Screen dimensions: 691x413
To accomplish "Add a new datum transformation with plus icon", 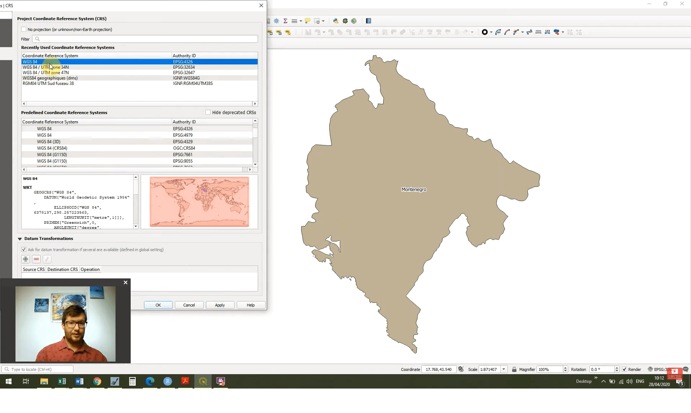I will [x=25, y=259].
